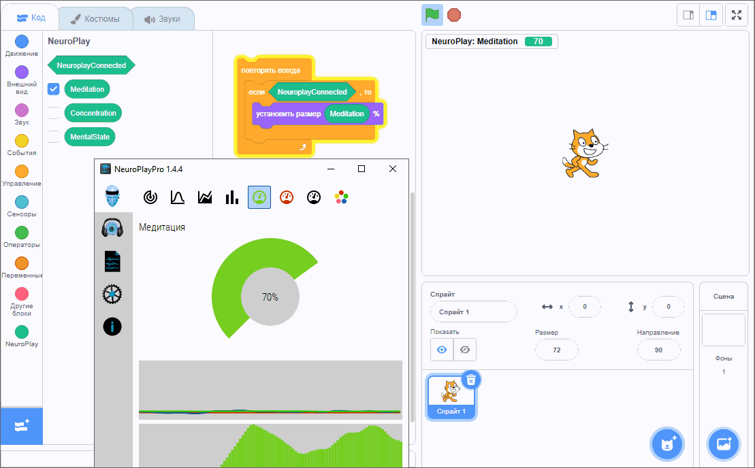
Task: Open the Управление block category
Action: click(22, 176)
